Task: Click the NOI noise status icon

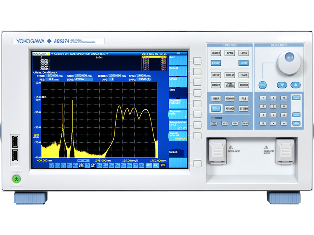Action: click(x=75, y=165)
